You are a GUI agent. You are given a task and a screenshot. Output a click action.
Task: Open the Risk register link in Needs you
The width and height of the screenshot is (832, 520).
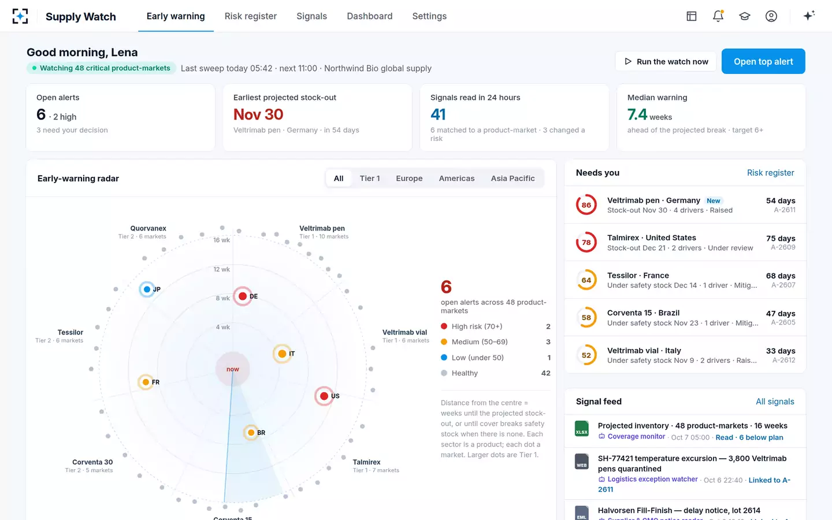click(770, 173)
